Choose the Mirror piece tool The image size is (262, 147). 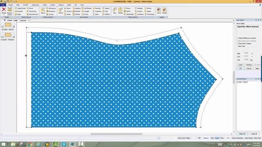148,8
